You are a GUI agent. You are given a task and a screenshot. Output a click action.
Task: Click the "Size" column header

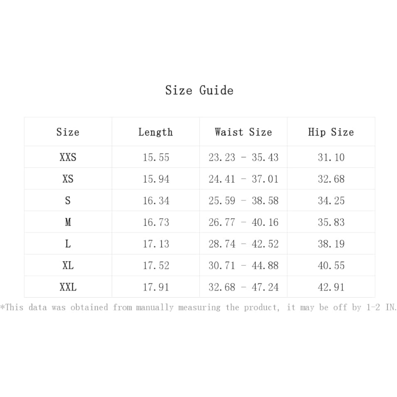coord(68,132)
